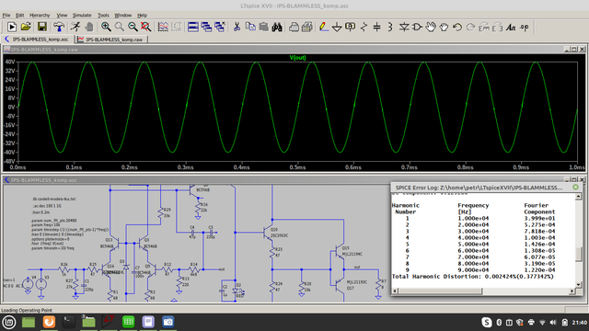This screenshot has height=331, width=589.
Task: Choose the Resistor component tool
Action: [x=364, y=27]
